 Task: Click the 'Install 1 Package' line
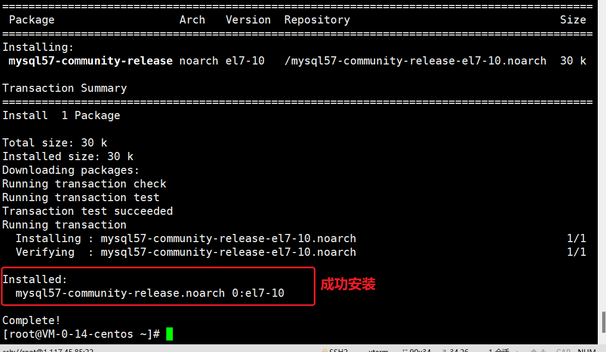click(x=61, y=115)
